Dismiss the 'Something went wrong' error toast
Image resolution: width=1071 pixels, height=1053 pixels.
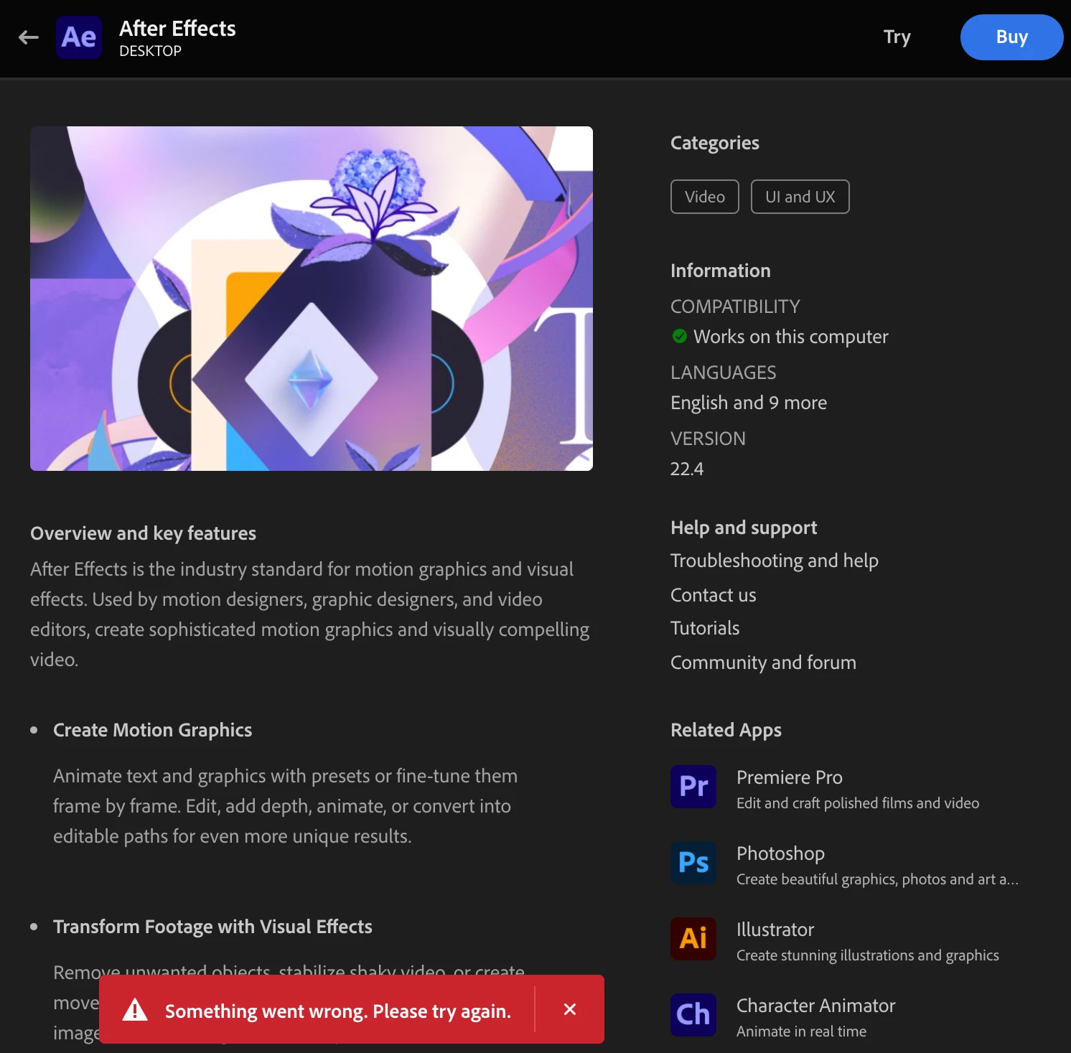click(x=570, y=1009)
